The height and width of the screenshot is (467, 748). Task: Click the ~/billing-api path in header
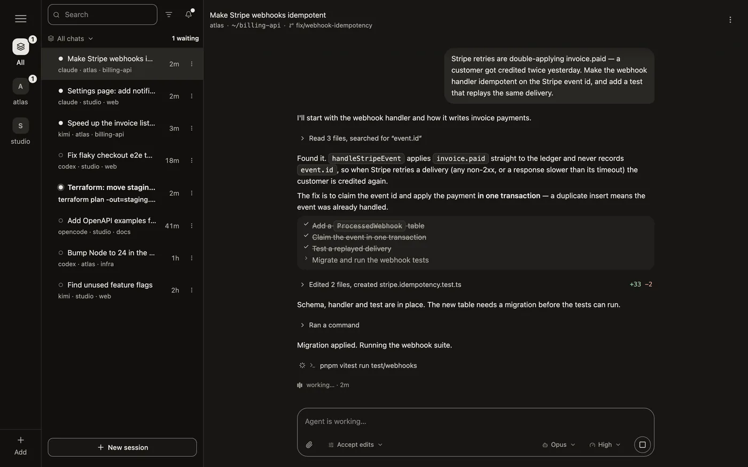256,26
